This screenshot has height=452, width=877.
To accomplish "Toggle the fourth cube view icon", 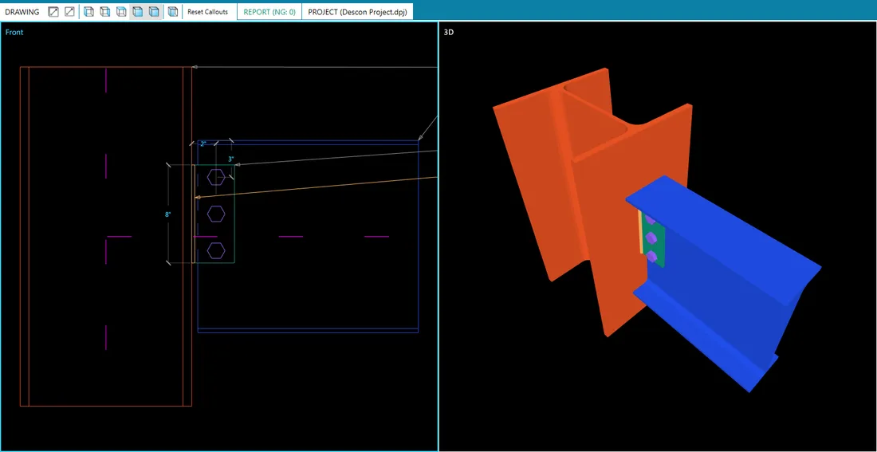I will pos(138,12).
